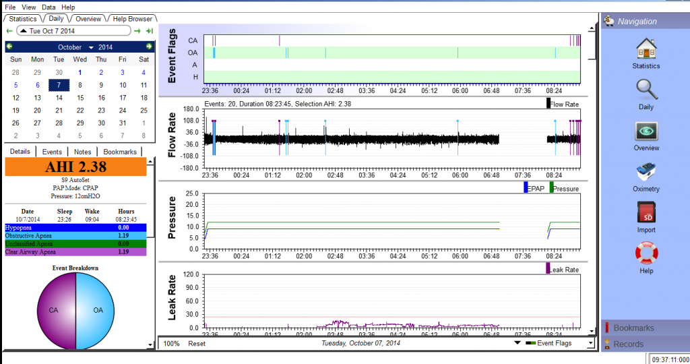Viewport: 690px width, 364px height.
Task: Click the Hypopnea row in details
Action: 75,228
